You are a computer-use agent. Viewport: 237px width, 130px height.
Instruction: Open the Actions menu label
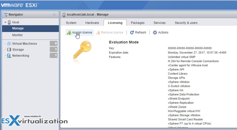coord(163,32)
